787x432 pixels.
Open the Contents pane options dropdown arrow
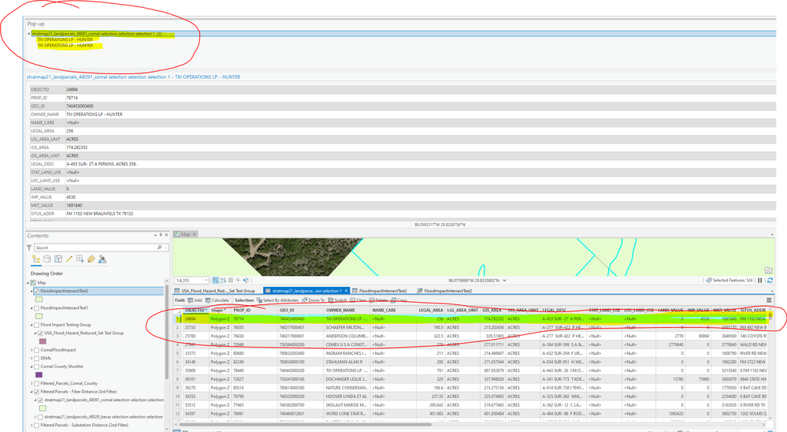click(155, 235)
